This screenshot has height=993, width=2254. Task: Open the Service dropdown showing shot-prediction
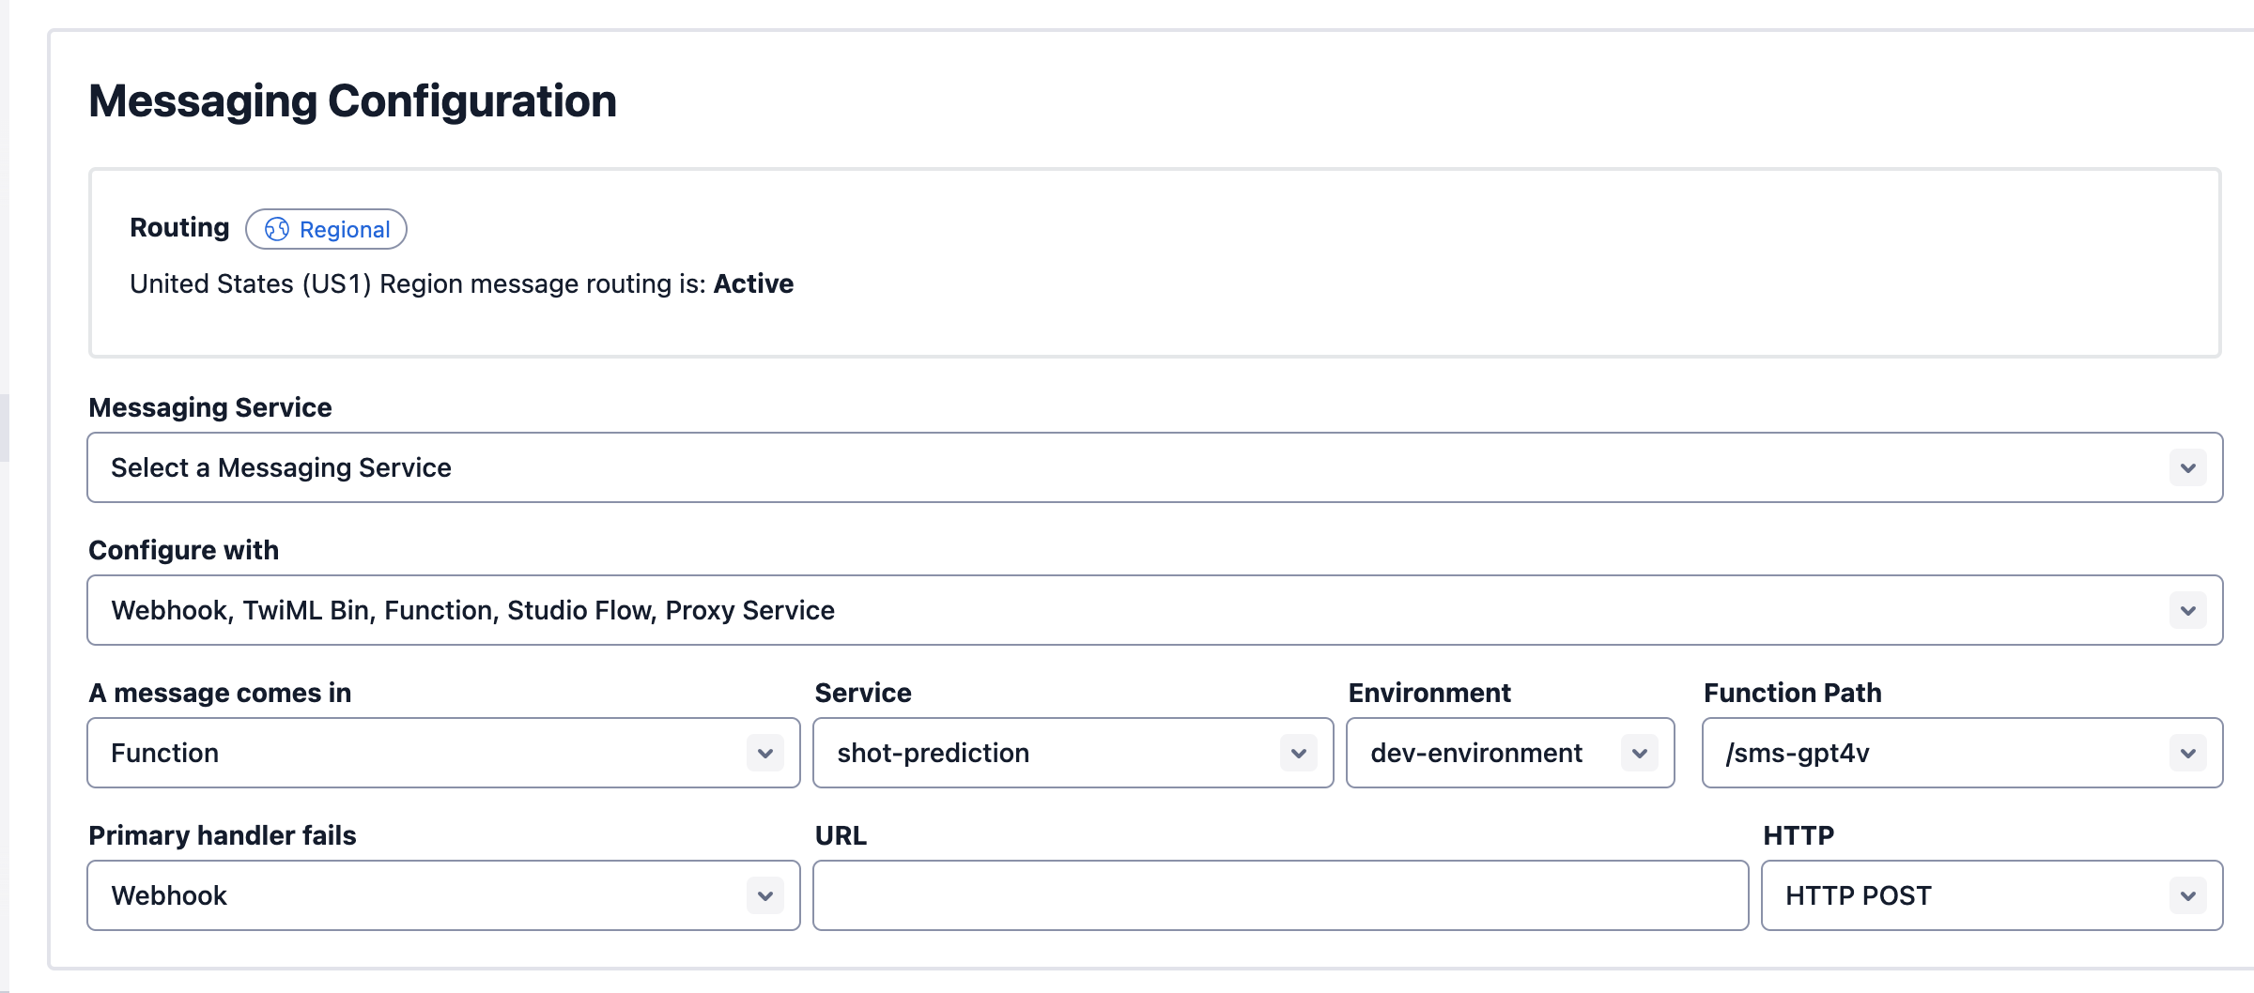(1052, 753)
